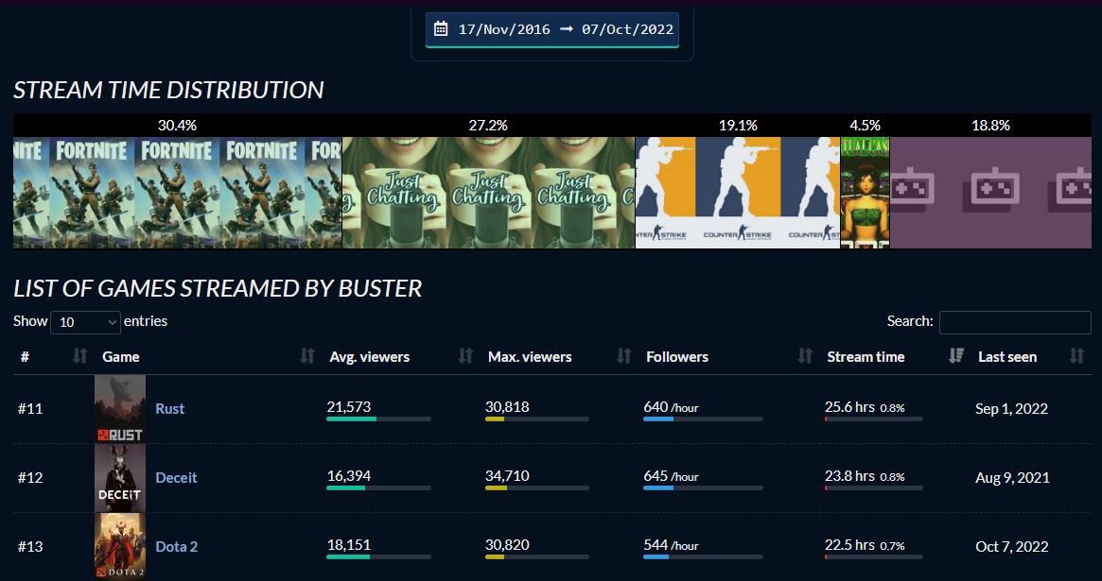Select the narrow 4.5% game segment
The image size is (1102, 581).
tap(866, 193)
